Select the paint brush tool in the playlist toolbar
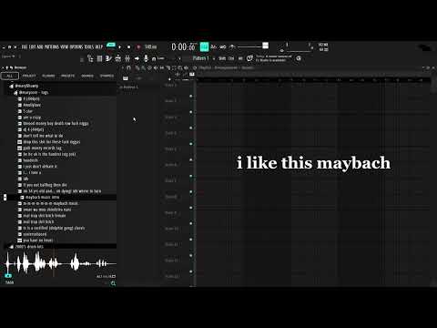Screen dimensions: 437x328 [x=143, y=67]
